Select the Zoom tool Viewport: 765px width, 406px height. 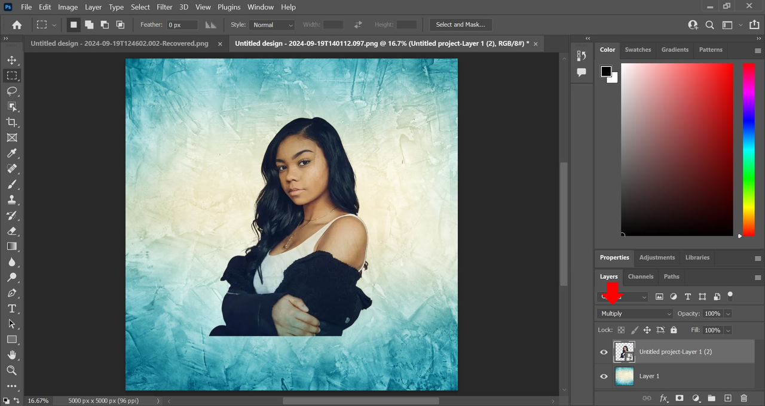point(11,371)
